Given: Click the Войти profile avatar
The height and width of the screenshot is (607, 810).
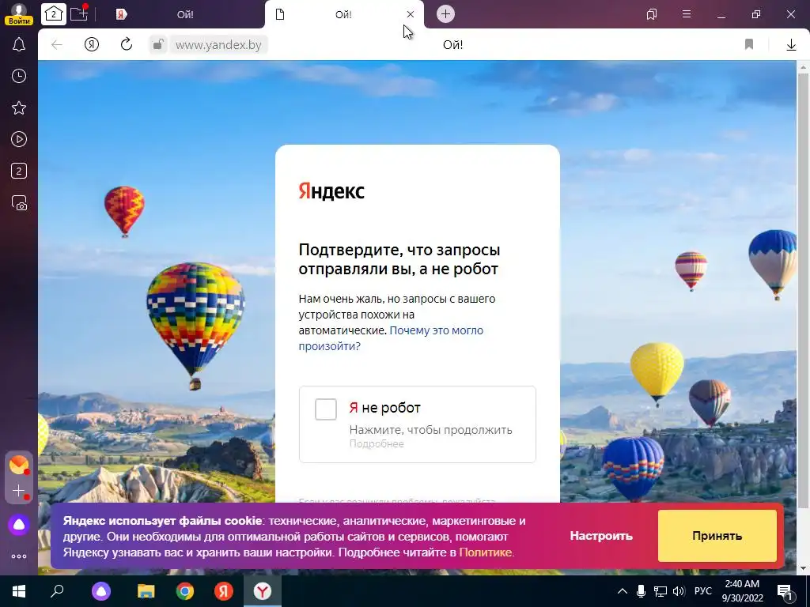Looking at the screenshot, I should (x=19, y=14).
